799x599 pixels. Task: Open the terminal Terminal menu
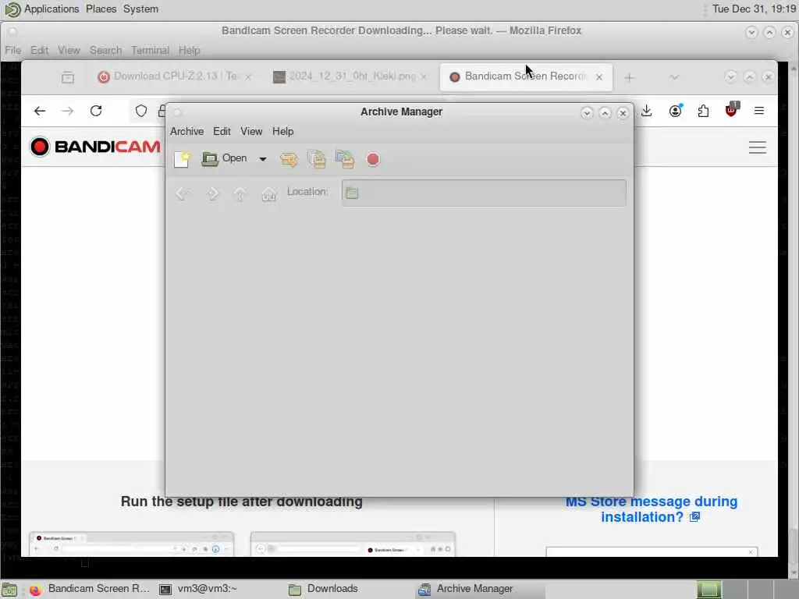(150, 51)
